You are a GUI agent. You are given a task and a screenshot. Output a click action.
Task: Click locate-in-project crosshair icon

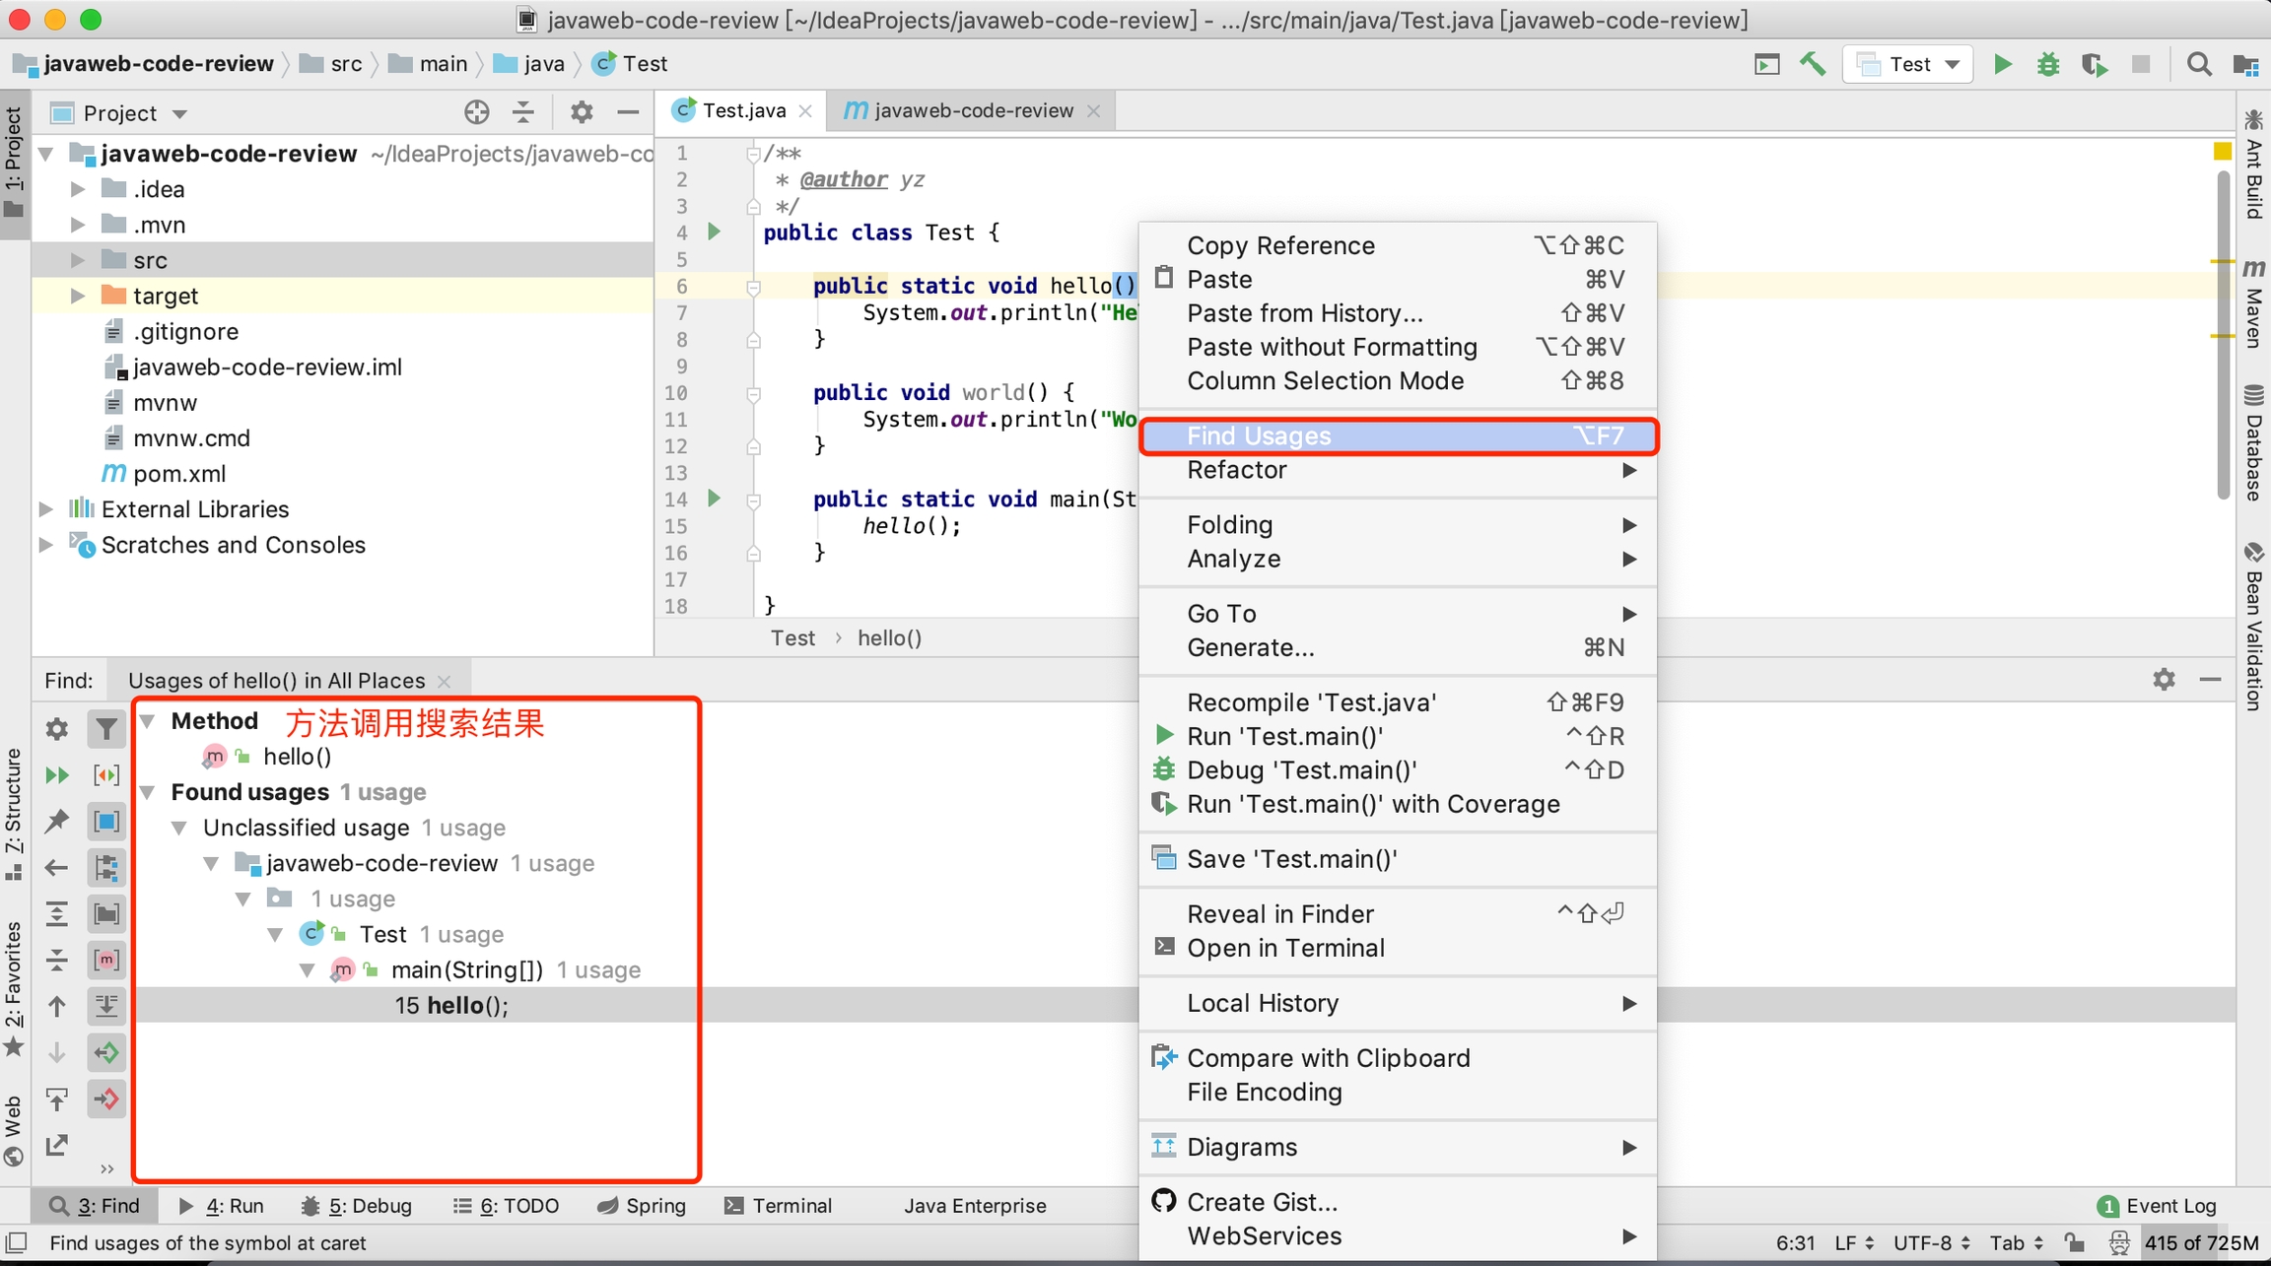pos(476,112)
